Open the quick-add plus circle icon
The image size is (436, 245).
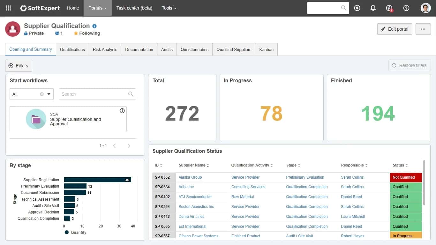point(357,8)
